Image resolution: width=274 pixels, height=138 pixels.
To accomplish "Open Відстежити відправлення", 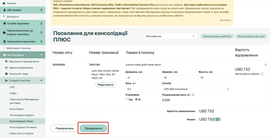I will pyautogui.click(x=24, y=61).
